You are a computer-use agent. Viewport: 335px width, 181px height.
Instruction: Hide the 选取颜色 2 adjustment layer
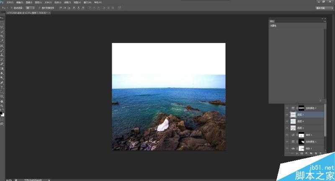tap(287, 107)
